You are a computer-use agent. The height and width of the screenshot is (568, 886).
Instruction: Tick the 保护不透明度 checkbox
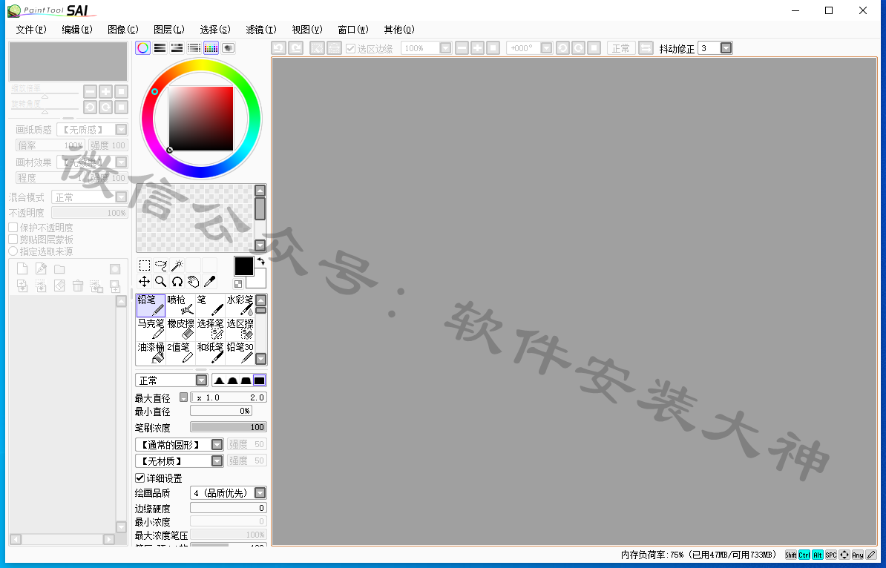pos(13,228)
